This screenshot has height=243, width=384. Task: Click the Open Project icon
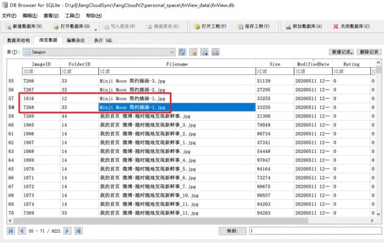(x=197, y=26)
